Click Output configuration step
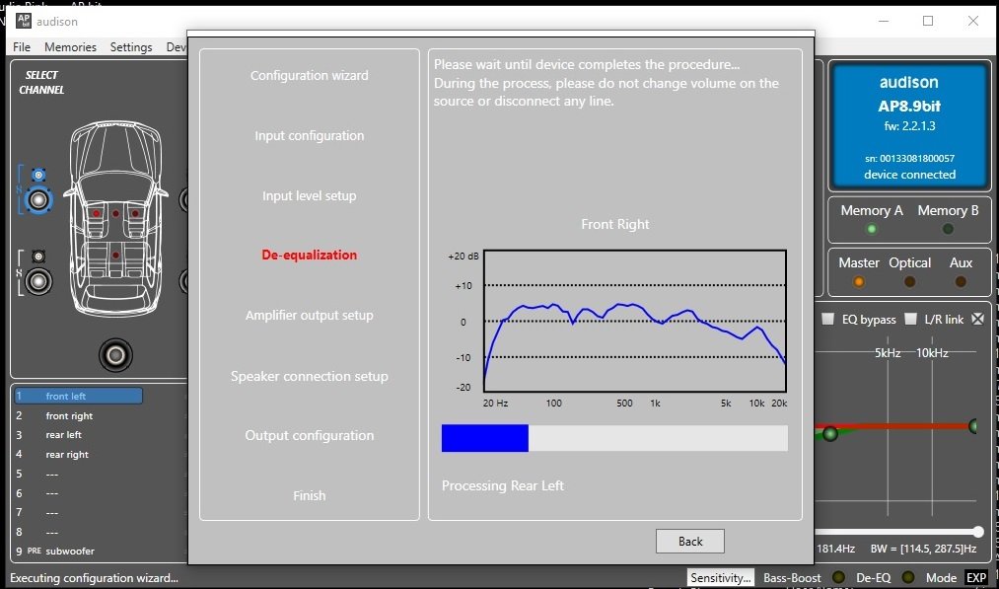This screenshot has width=999, height=589. 309,435
